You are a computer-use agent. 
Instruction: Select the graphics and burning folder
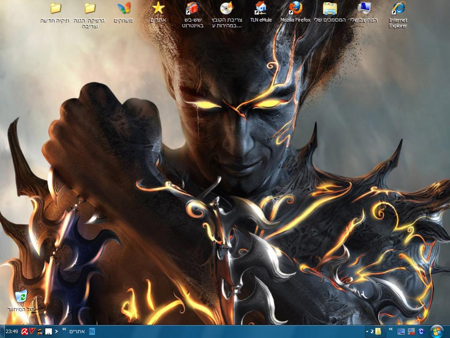click(x=90, y=8)
